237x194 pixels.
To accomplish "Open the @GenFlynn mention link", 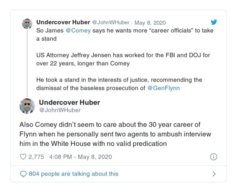I will click(x=163, y=88).
